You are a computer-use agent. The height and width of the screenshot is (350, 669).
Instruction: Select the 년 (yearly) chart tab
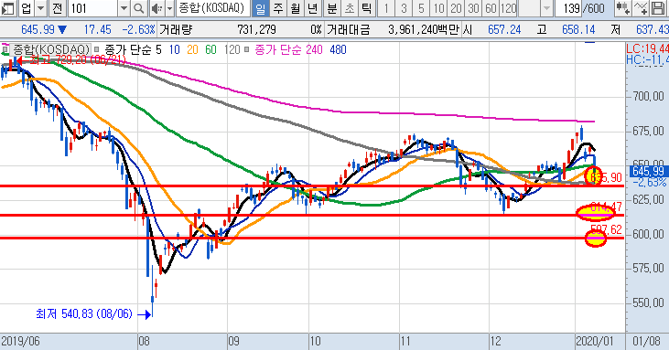coord(313,8)
